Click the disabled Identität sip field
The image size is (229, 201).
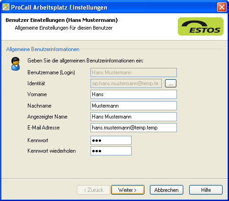126,83
